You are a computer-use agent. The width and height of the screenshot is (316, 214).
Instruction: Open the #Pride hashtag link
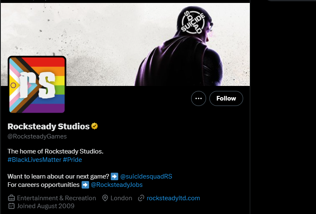coord(72,160)
